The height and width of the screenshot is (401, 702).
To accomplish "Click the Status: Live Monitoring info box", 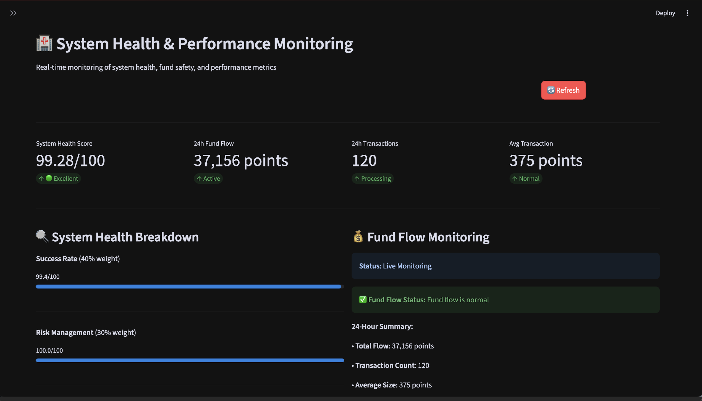I will click(x=505, y=266).
